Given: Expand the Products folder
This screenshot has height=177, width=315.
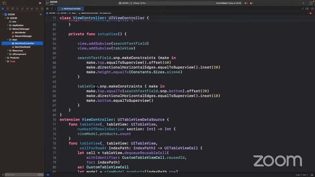Looking at the screenshot, I should (5, 58).
